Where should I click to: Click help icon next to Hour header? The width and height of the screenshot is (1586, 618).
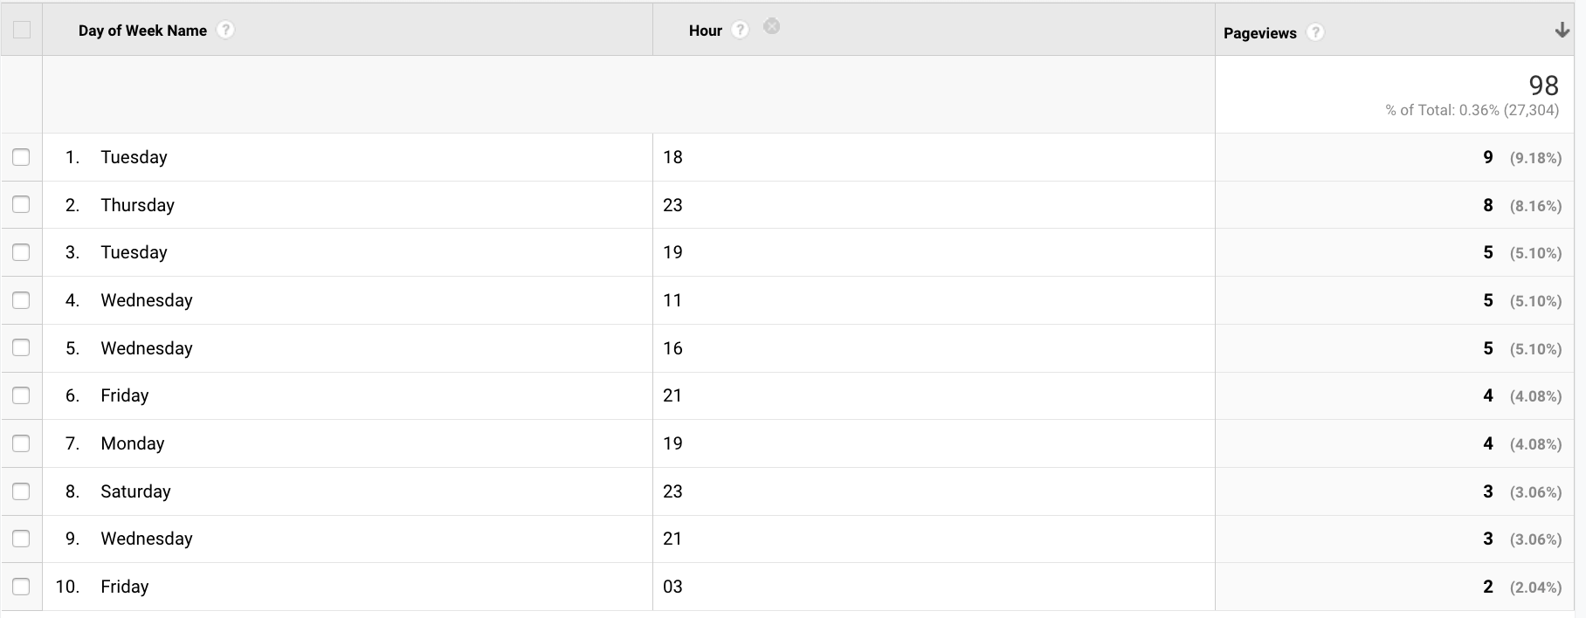click(740, 31)
